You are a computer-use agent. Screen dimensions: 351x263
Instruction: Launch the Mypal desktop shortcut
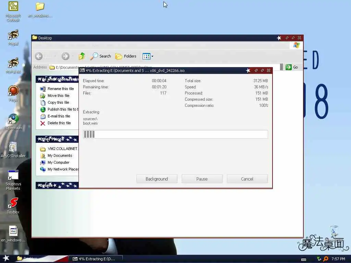(x=13, y=38)
